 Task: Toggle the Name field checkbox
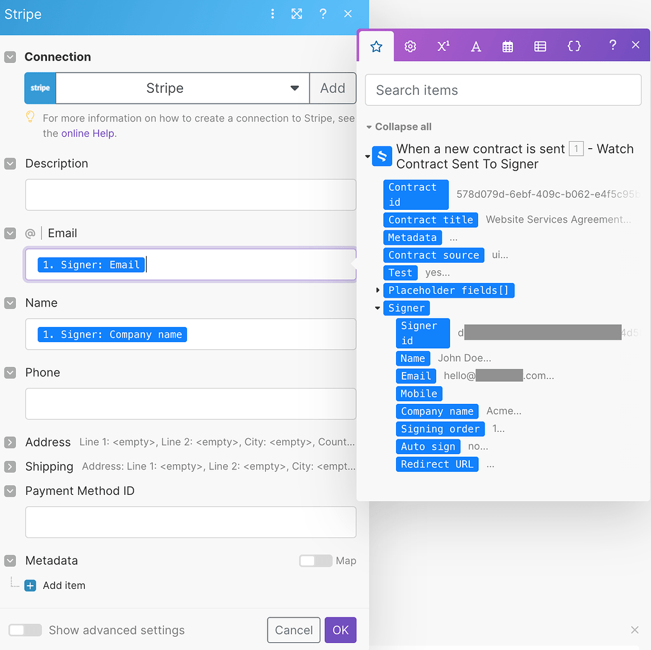click(x=10, y=303)
